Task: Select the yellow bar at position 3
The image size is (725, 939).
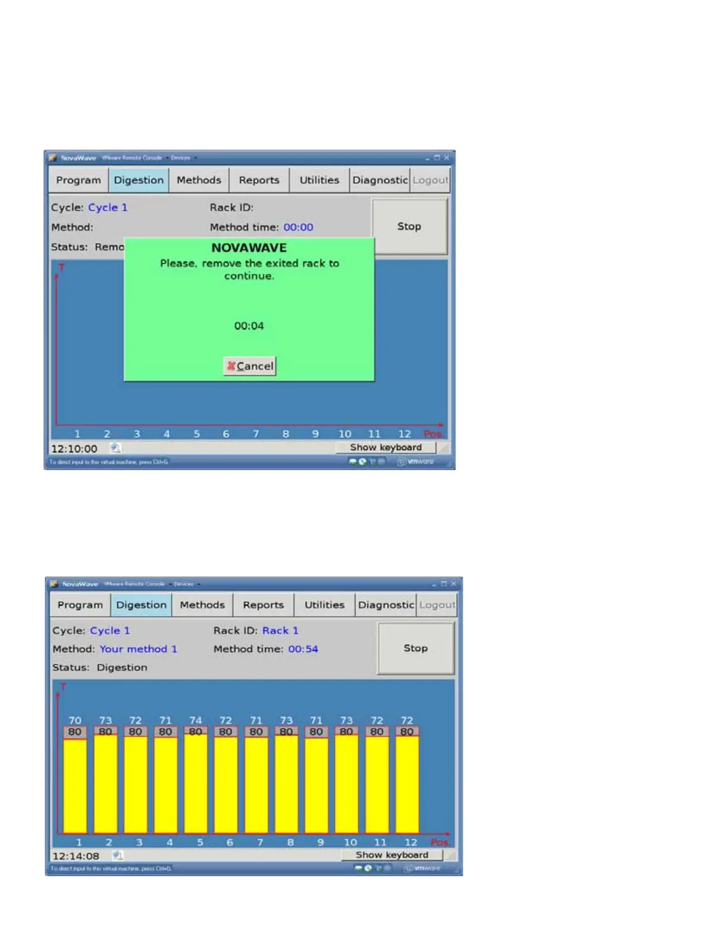Action: pos(136,784)
